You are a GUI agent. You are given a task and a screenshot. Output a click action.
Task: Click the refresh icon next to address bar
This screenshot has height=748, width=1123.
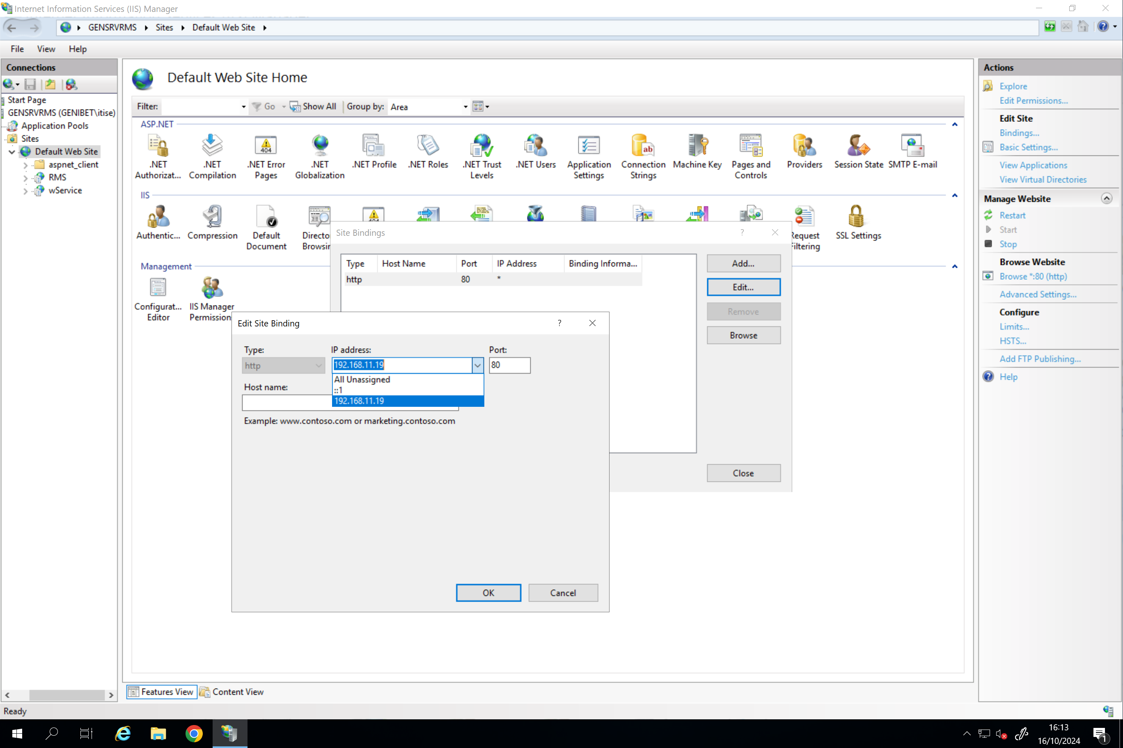[x=1050, y=27]
